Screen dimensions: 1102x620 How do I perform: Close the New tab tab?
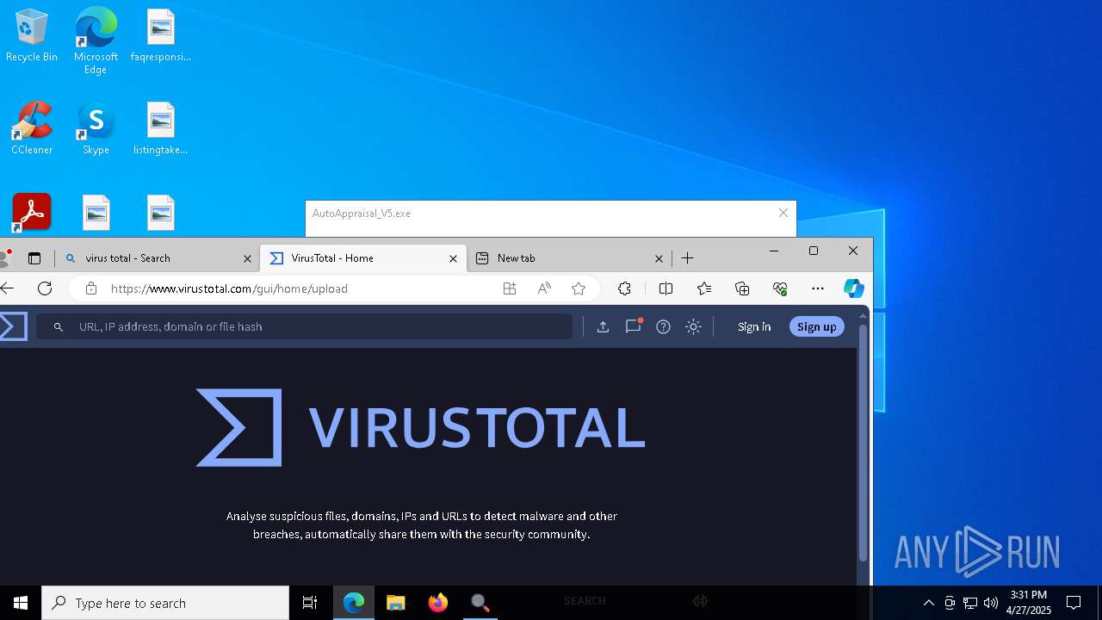[x=659, y=258]
